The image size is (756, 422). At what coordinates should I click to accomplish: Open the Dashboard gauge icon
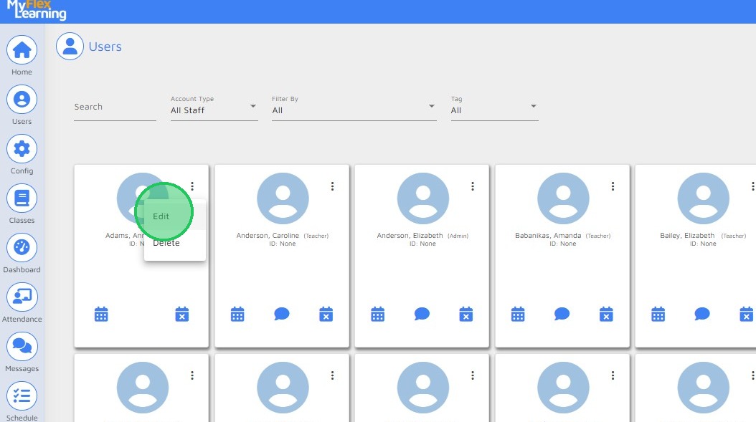22,248
